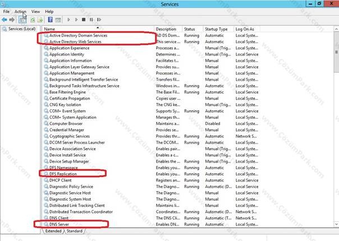Select Device Association Service
Viewport: 339px width, 241px height.
click(x=72, y=149)
